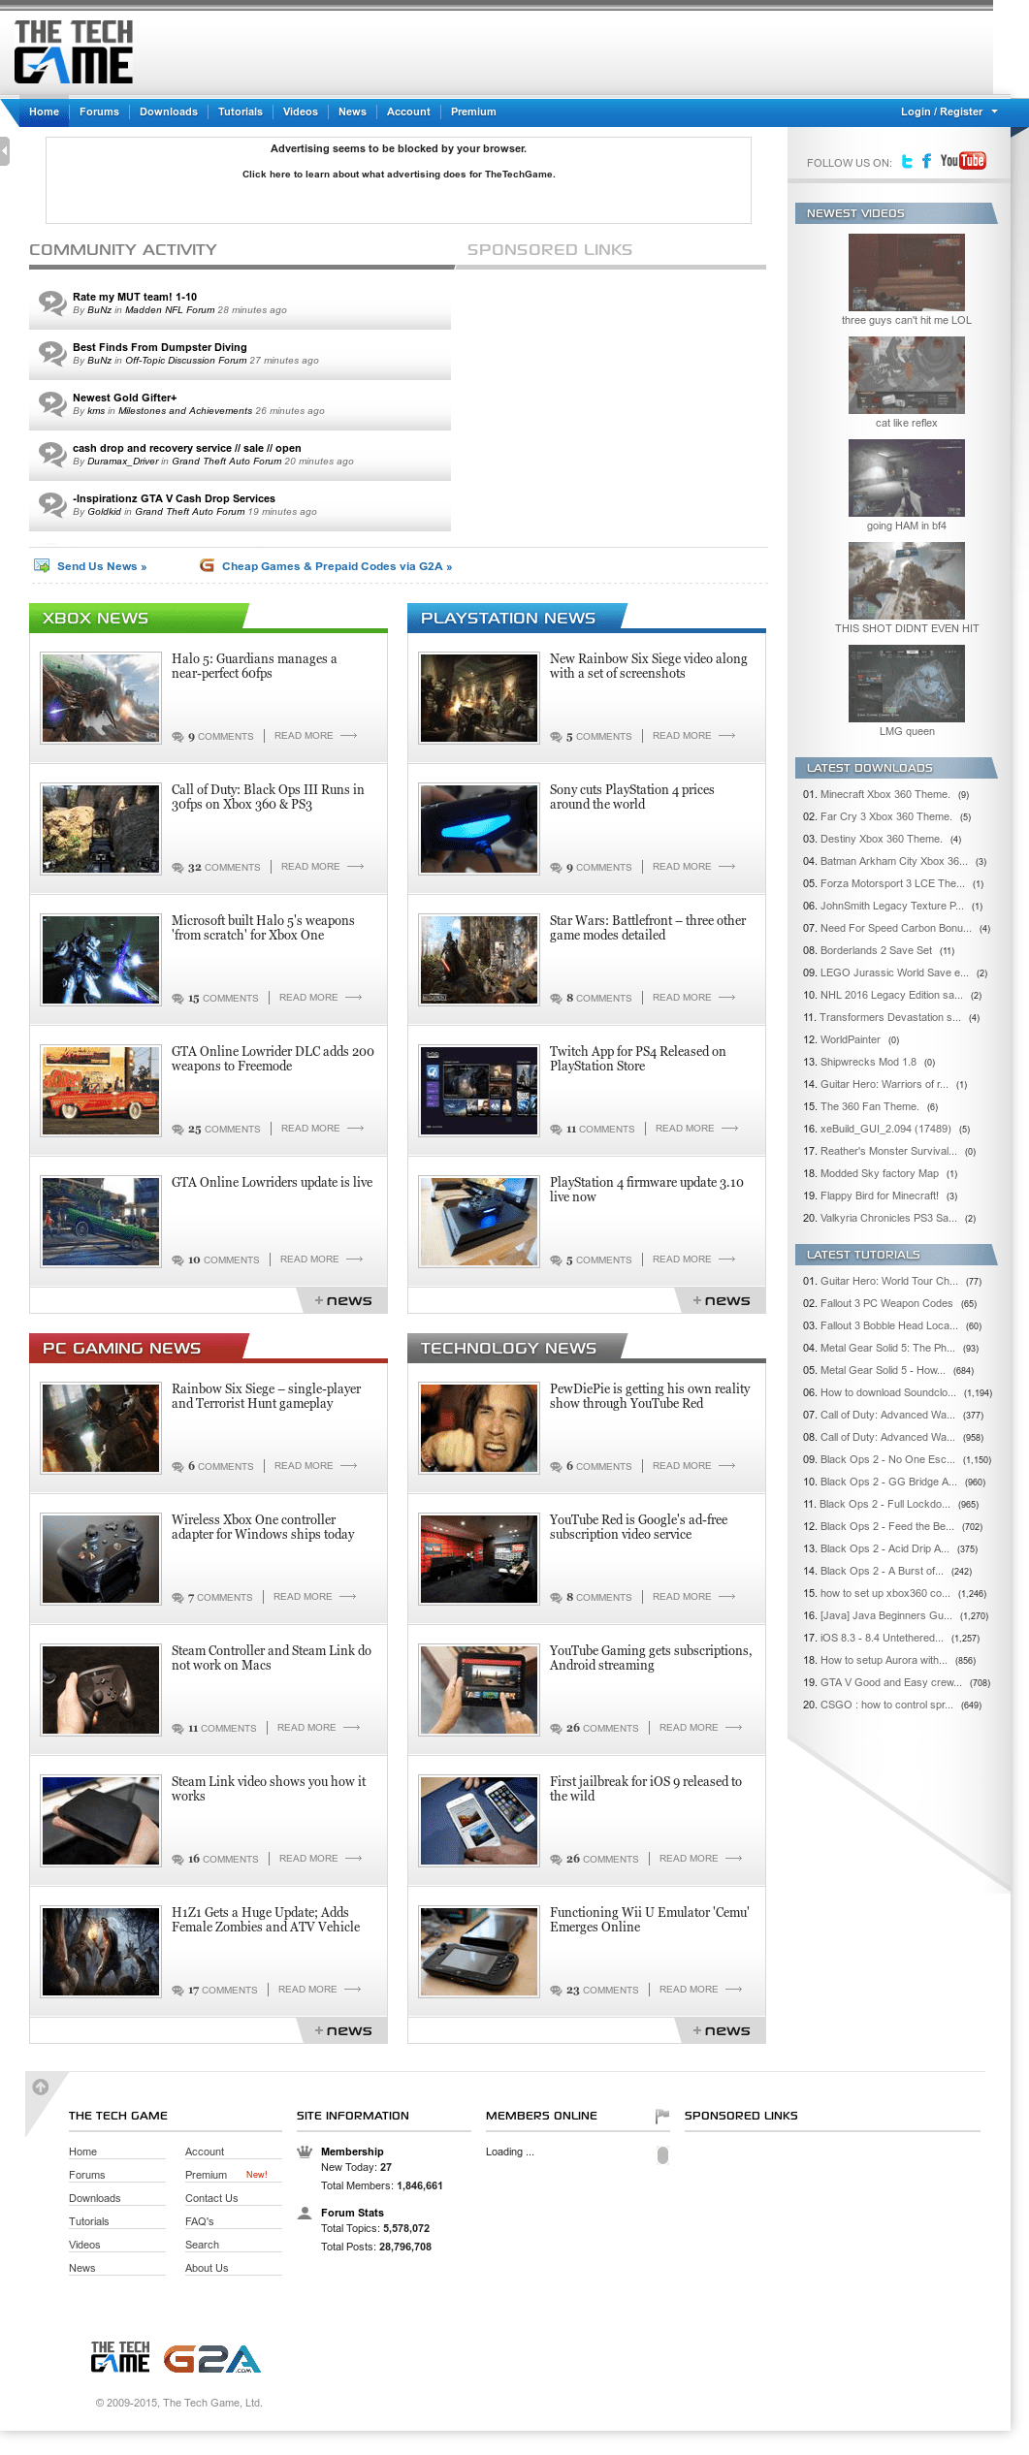Open Star Wars: Battlefront game modes headline
The width and height of the screenshot is (1029, 2455).
[x=648, y=928]
